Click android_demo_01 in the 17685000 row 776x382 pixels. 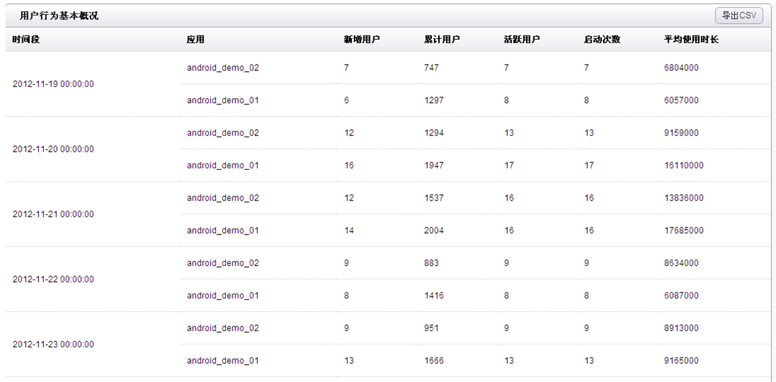[223, 231]
